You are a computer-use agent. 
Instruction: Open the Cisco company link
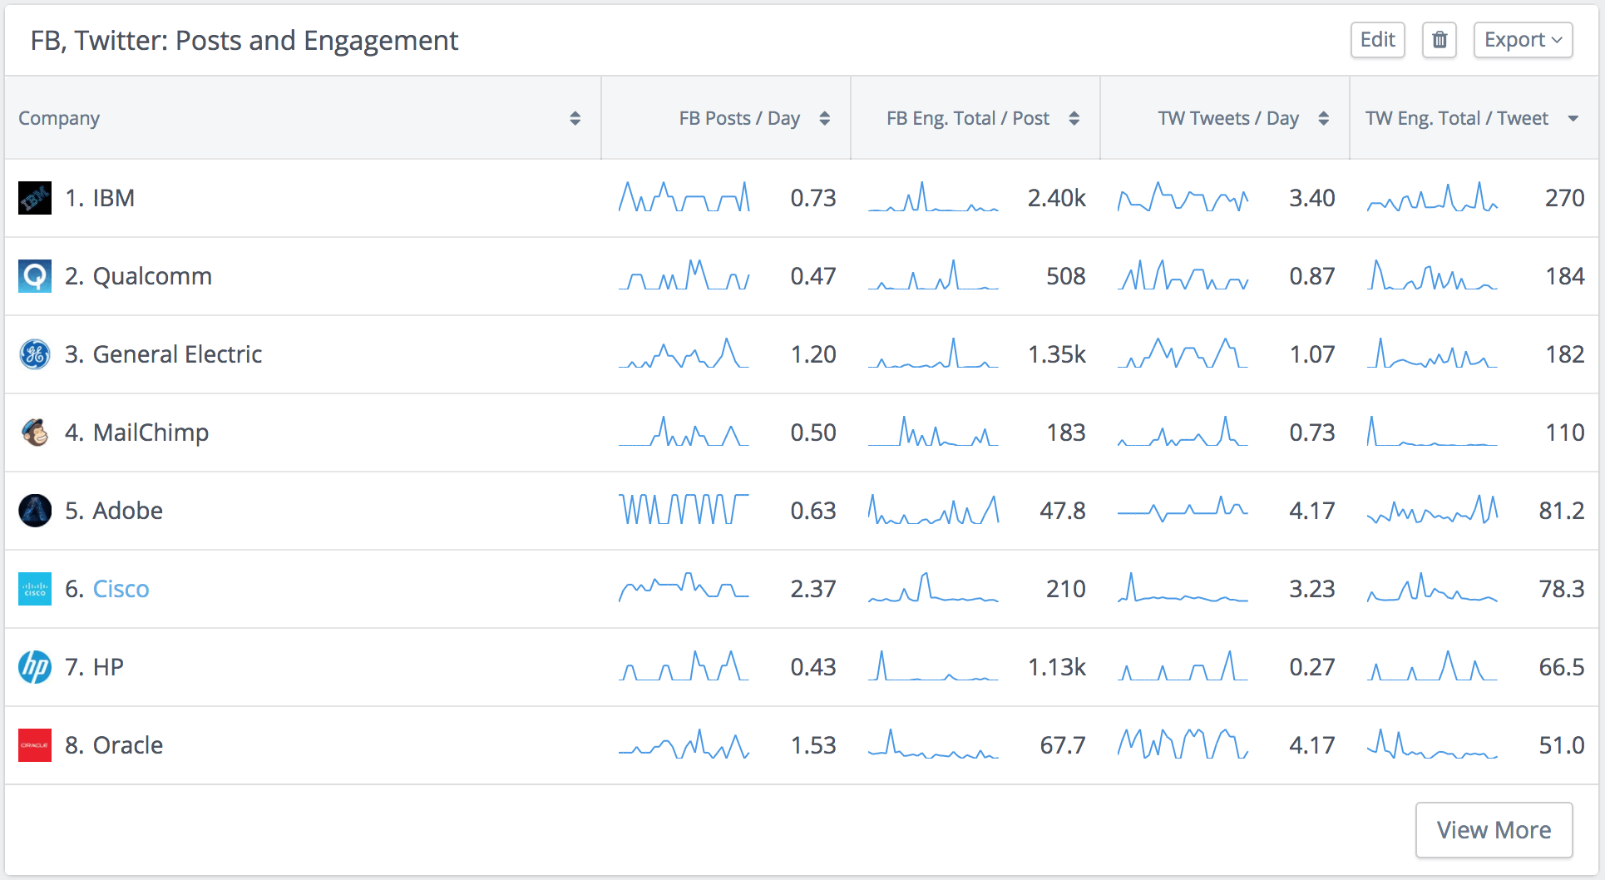[x=121, y=589]
